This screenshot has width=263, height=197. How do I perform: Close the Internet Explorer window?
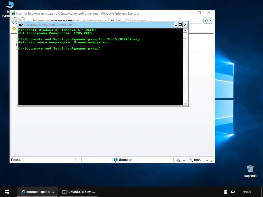click(208, 13)
